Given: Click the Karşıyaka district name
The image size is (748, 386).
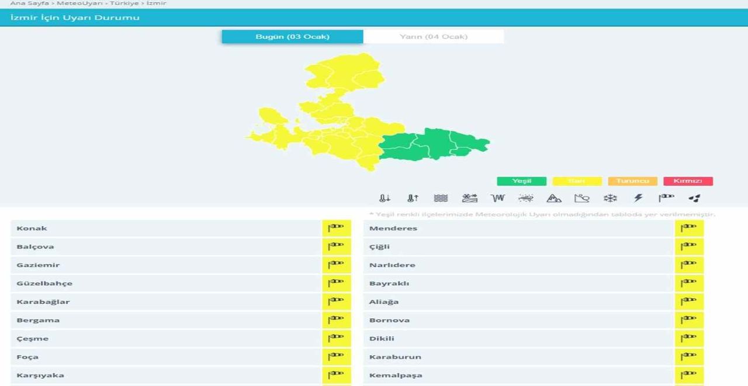Looking at the screenshot, I should 40,375.
